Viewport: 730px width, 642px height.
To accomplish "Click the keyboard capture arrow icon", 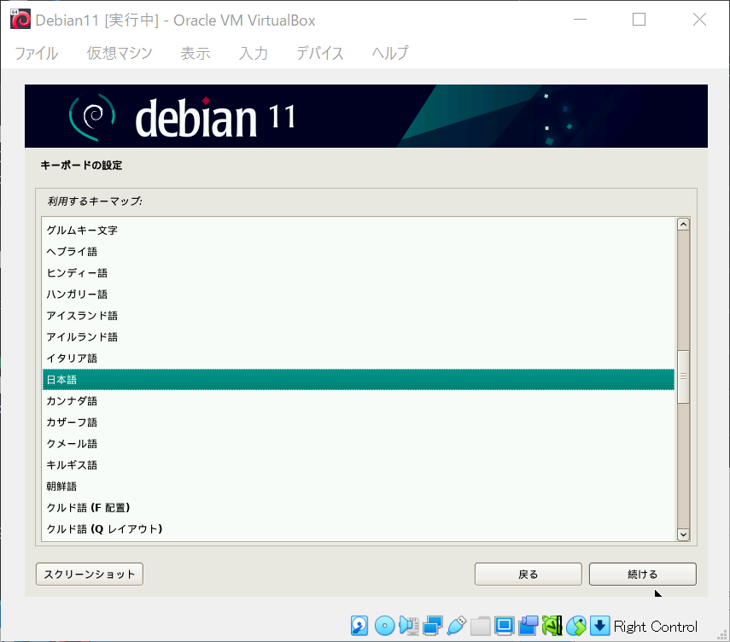I will pyautogui.click(x=600, y=626).
